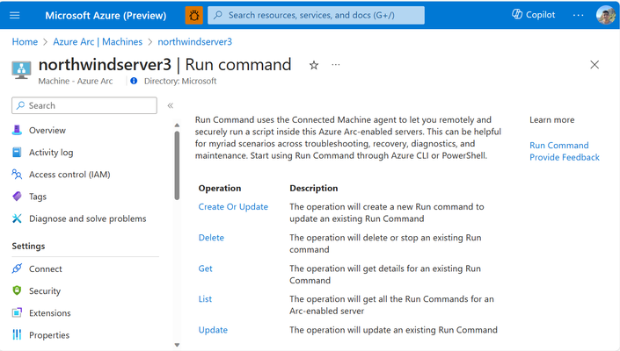Navigate to Home breadcrumb

[x=25, y=42]
